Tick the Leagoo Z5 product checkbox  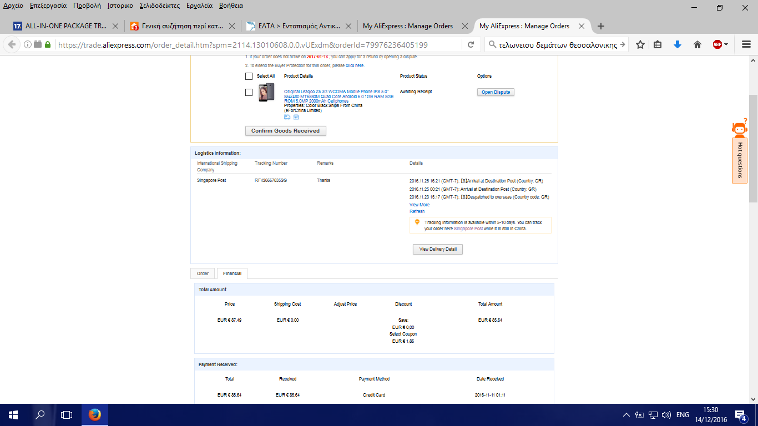[x=249, y=92]
